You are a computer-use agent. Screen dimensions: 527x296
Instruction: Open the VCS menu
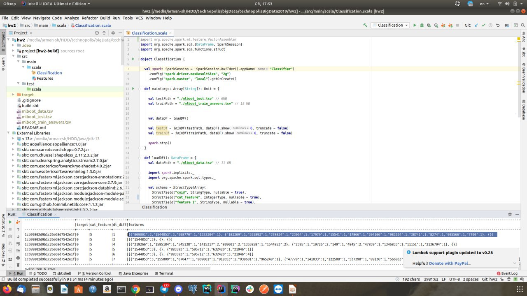(139, 18)
